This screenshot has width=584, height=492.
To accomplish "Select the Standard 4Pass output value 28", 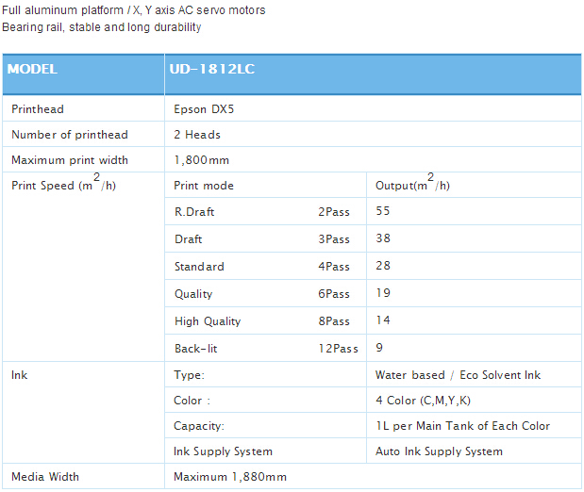I will (x=383, y=266).
